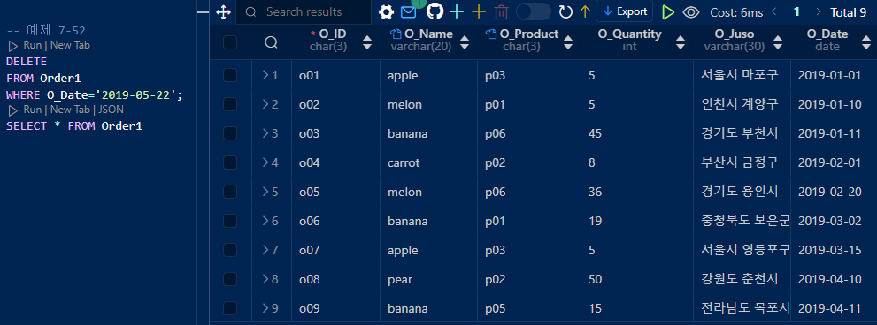Expand row 9 chevron
Viewport: 877px width, 325px height.
tap(265, 308)
